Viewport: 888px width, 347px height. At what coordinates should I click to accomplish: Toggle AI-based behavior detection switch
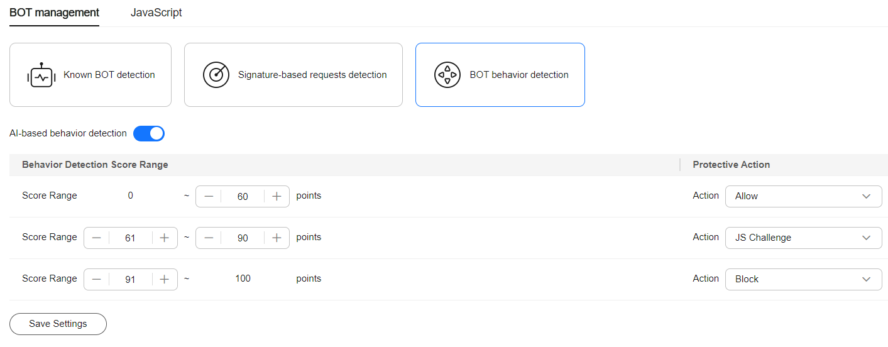149,133
